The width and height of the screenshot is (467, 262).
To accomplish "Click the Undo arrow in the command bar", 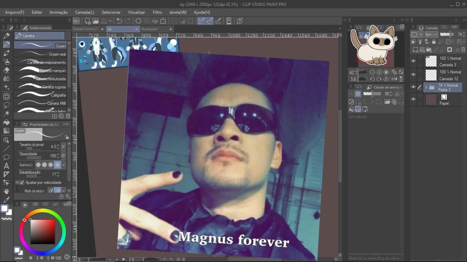I will (x=119, y=21).
